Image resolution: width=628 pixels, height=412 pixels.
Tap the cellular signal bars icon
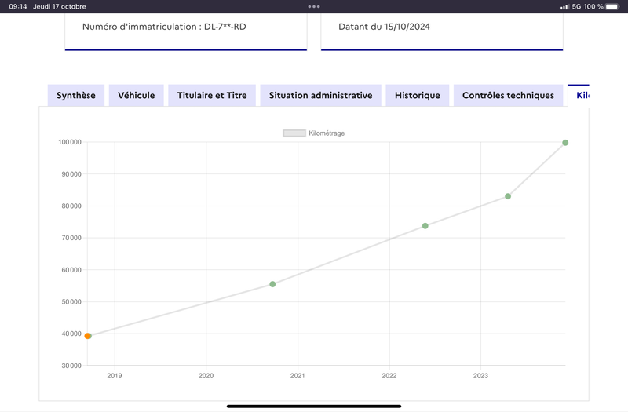[564, 7]
